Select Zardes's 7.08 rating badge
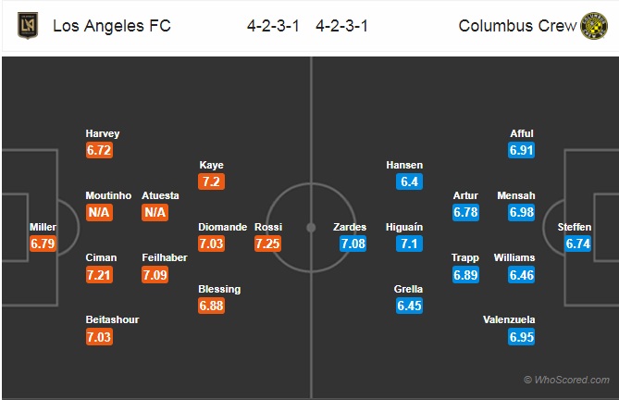The image size is (619, 400). (353, 244)
